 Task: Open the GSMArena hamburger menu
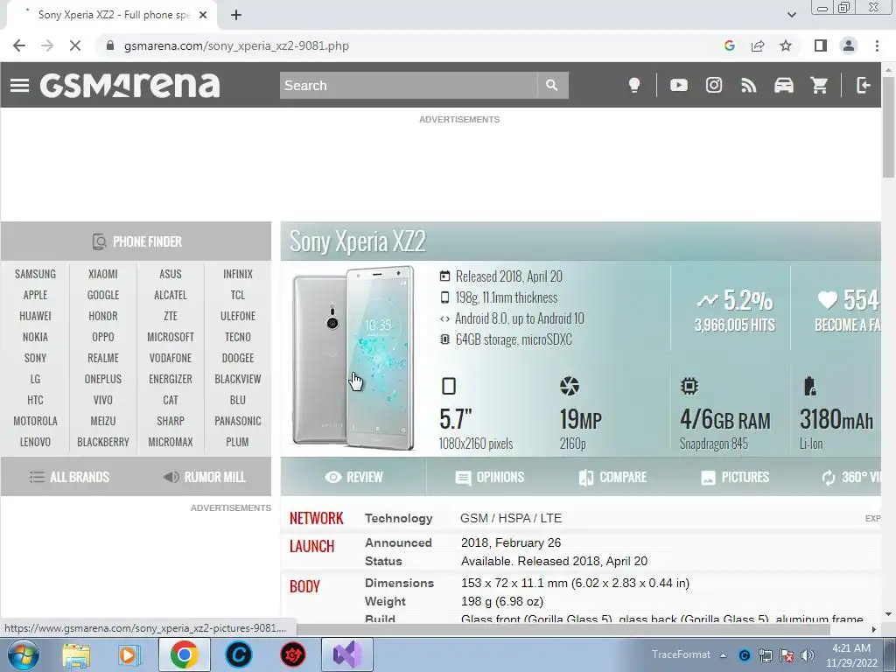(x=19, y=85)
